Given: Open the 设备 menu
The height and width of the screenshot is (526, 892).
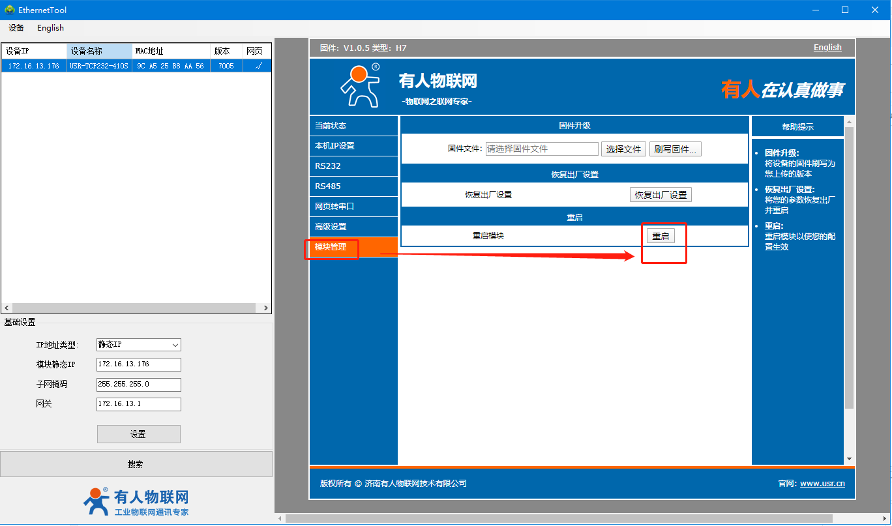Looking at the screenshot, I should click(16, 28).
